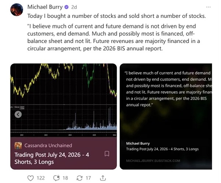
Task: Go to previous image with left chevron
Action: pyautogui.click(x=18, y=114)
